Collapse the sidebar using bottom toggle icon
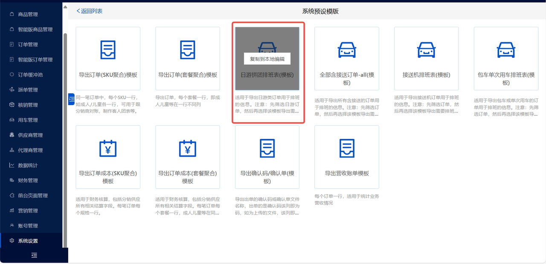The image size is (546, 264). (34, 255)
